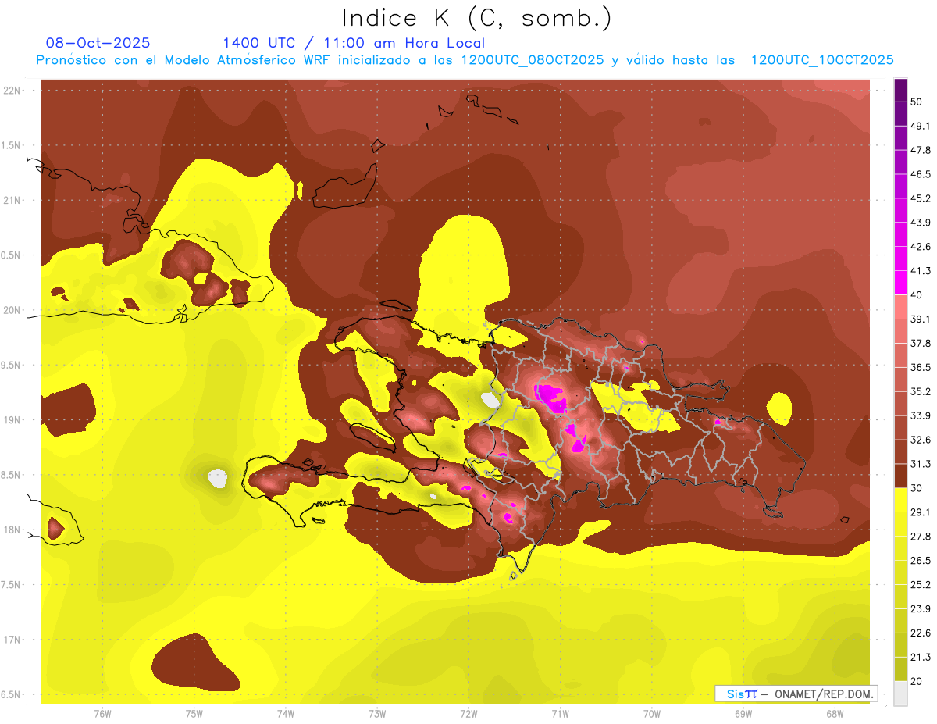Click the '76W' longitude label
The width and height of the screenshot is (937, 724).
click(102, 714)
